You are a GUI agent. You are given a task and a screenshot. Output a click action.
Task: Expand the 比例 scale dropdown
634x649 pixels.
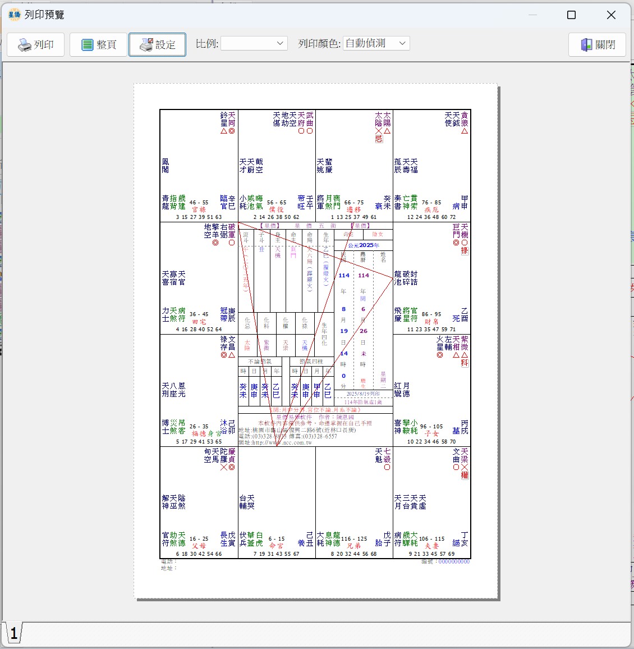[x=254, y=43]
